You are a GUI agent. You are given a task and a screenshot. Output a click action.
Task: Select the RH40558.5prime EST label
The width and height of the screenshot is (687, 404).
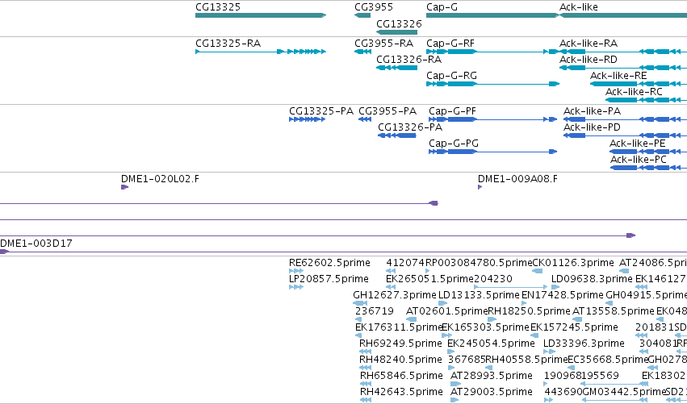pos(527,360)
